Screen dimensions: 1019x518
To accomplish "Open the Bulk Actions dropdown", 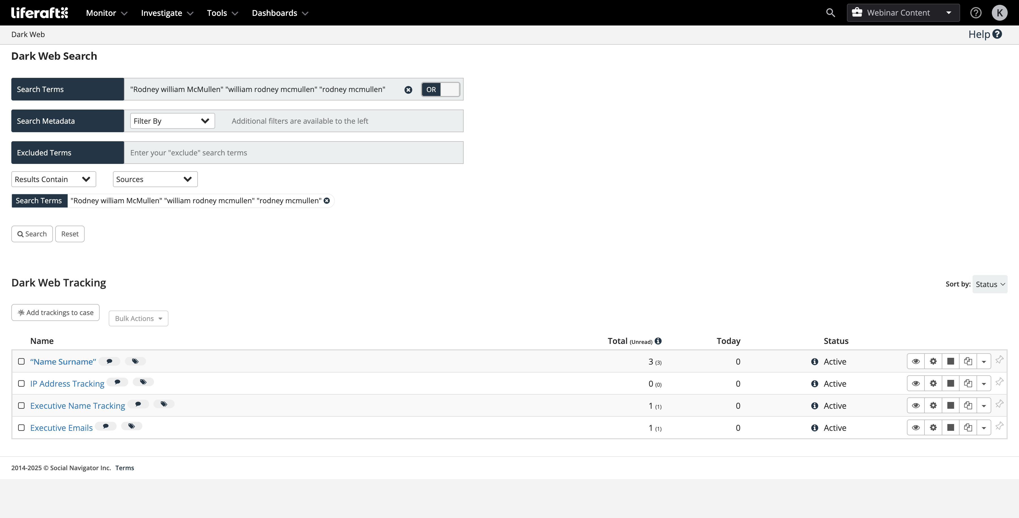I will [138, 318].
